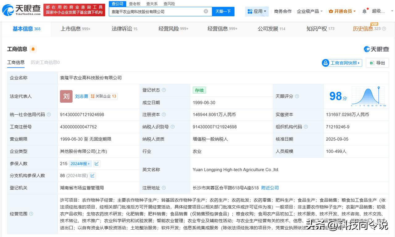
Task: Select the 基本信息 tab
Action: pos(27,29)
